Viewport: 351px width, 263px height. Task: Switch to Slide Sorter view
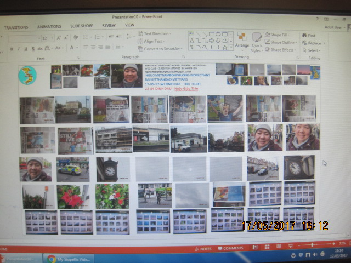pos(267,247)
